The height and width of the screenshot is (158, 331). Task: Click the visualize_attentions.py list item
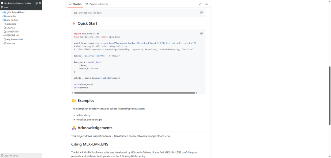click(x=89, y=120)
